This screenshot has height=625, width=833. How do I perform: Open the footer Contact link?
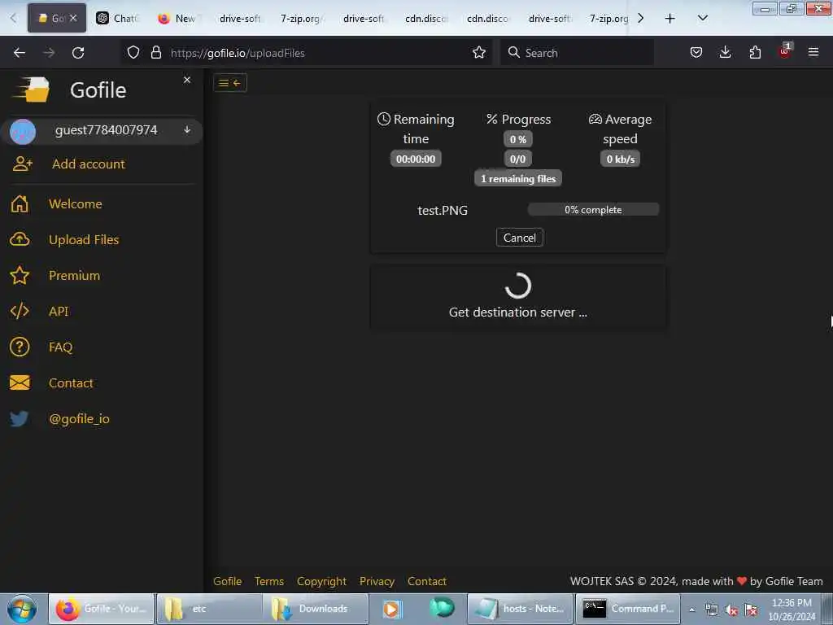426,581
